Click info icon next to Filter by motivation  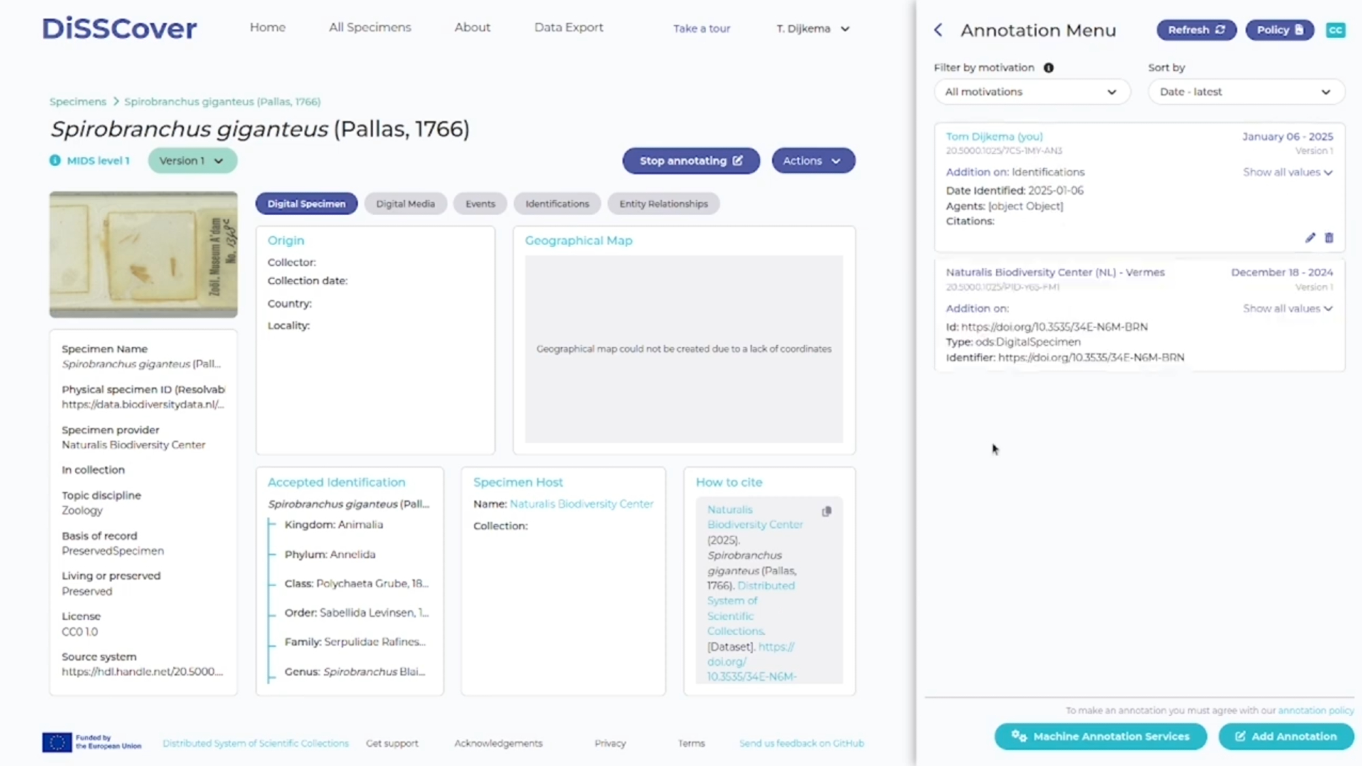tap(1049, 67)
